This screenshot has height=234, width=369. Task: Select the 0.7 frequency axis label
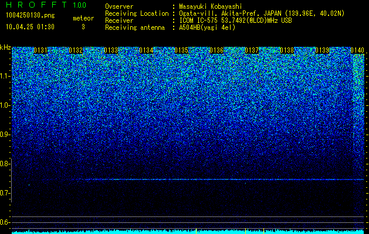pos(5,193)
